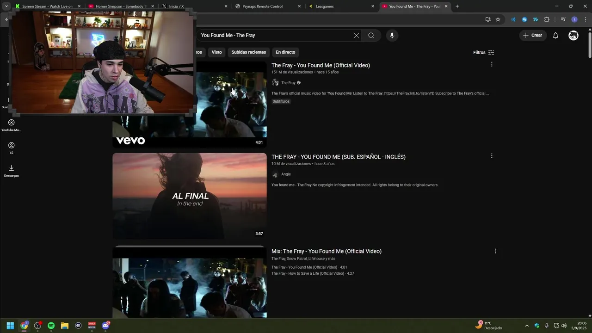
Task: Open the Chrome profile avatar
Action: 574,19
